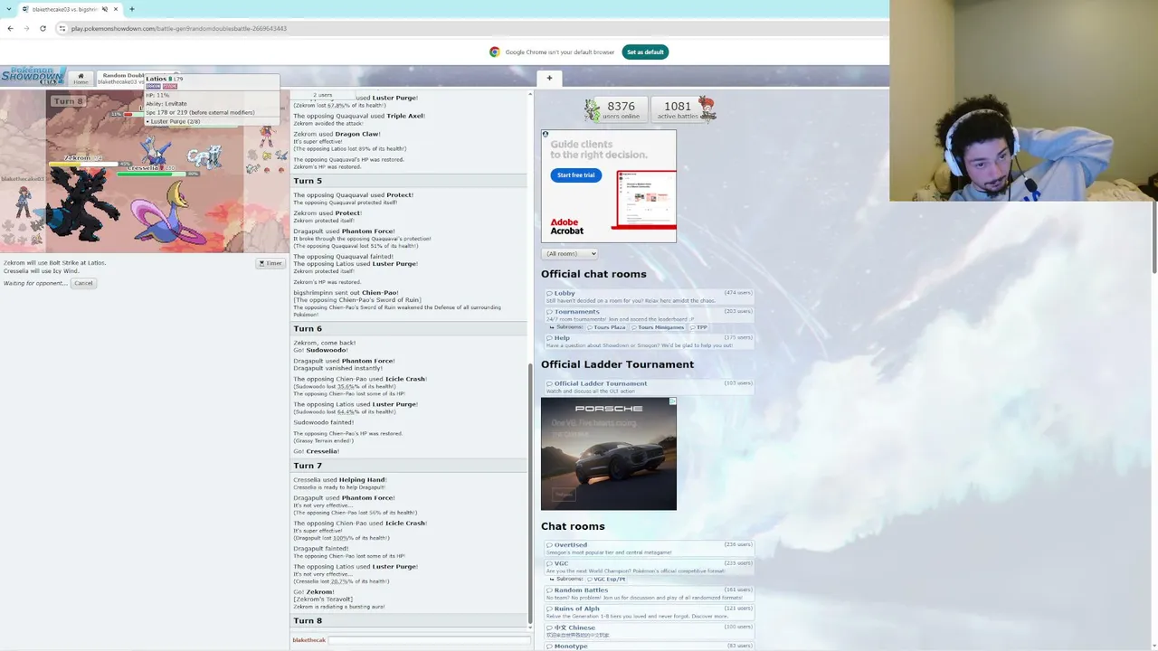This screenshot has width=1158, height=651.
Task: Click the 'Turn 7' heading in battle log
Action: (x=308, y=466)
